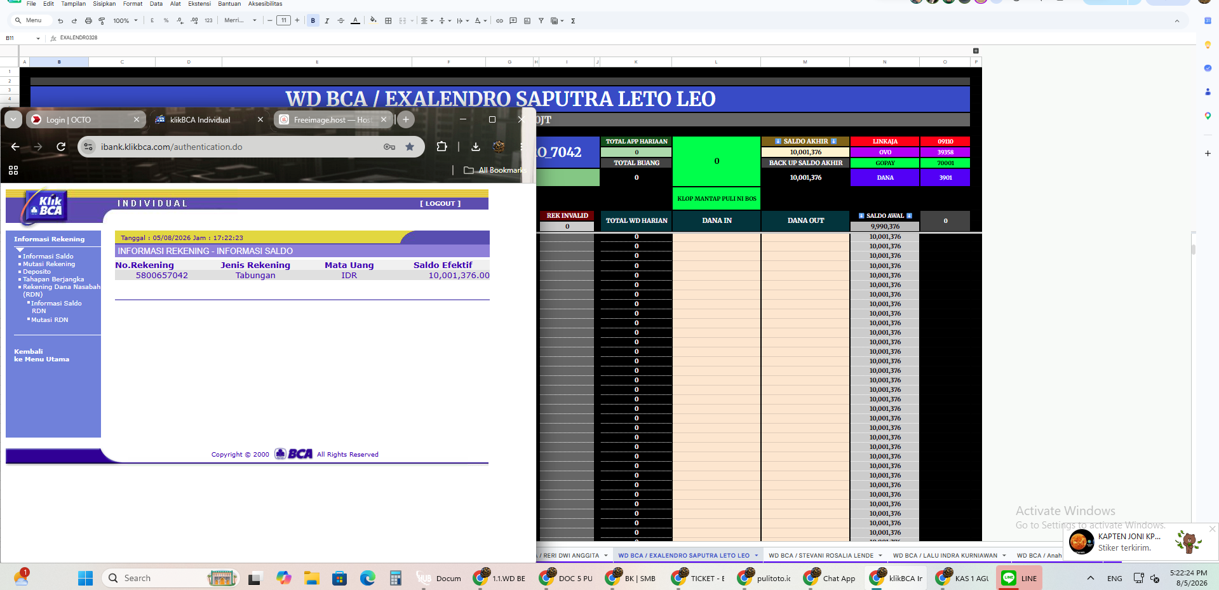Toggle strikethrough formatting in Sheets

341,21
